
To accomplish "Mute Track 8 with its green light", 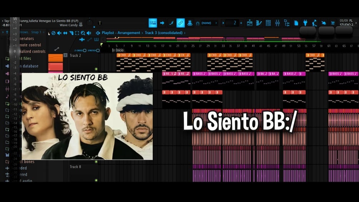I will click(x=96, y=180).
